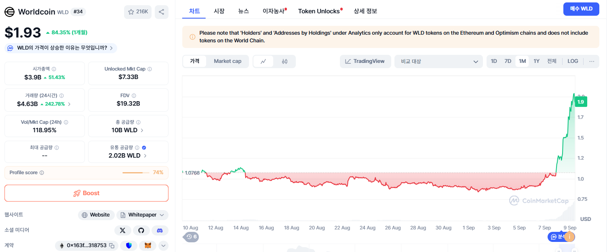The image size is (607, 252).
Task: Toggle LOG scale on the chart
Action: point(573,61)
